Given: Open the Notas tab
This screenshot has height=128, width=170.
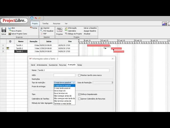Looking at the screenshot, I should (79, 65).
